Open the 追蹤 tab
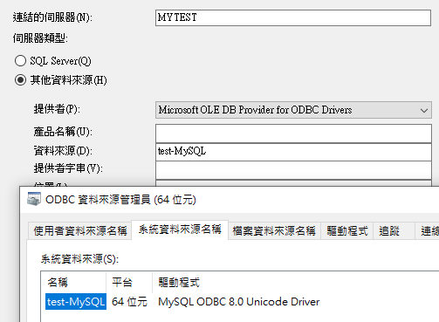The height and width of the screenshot is (322, 439). [x=394, y=231]
